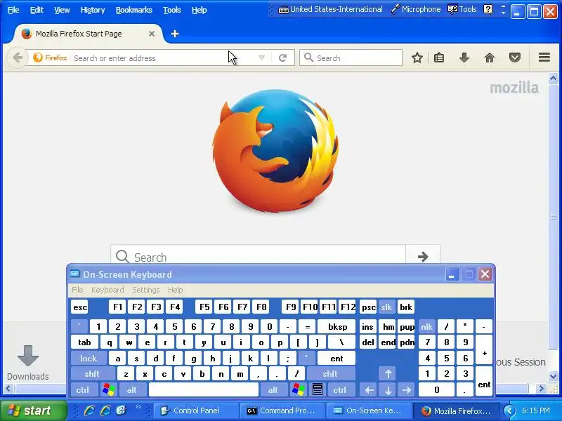Click page vertical scrollbar up arrow
Image resolution: width=562 pixels, height=421 pixels.
pos(553,78)
